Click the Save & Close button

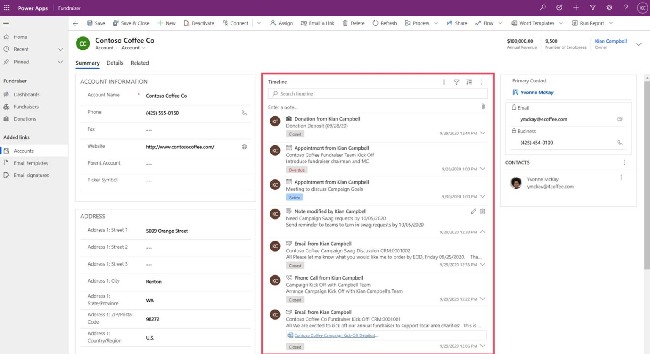131,23
